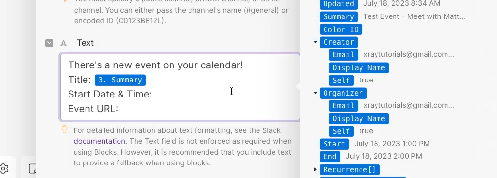Viewport: 497px width, 178px height.
Task: Collapse the Organizer section
Action: (315, 93)
